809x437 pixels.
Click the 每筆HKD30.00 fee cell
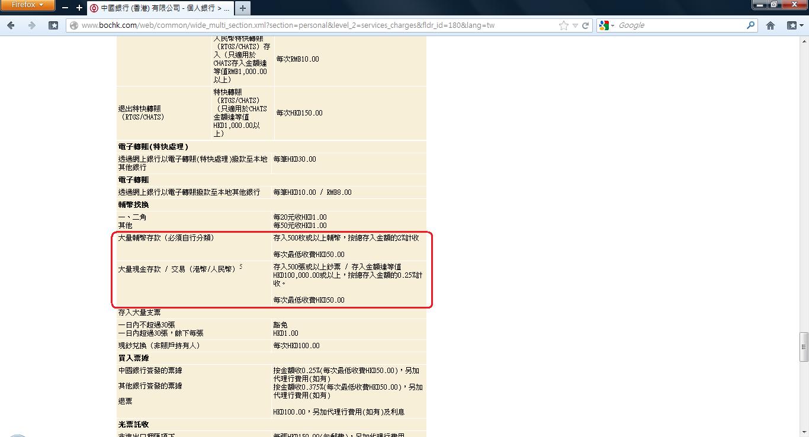click(295, 159)
